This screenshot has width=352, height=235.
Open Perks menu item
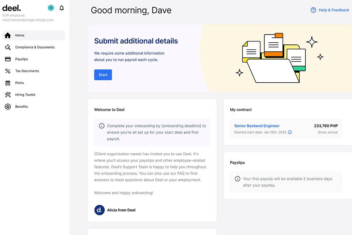[34, 83]
